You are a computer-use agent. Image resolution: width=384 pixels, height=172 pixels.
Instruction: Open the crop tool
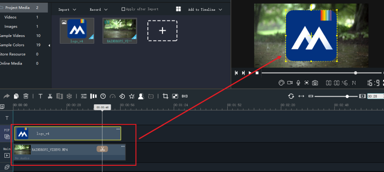[165, 96]
